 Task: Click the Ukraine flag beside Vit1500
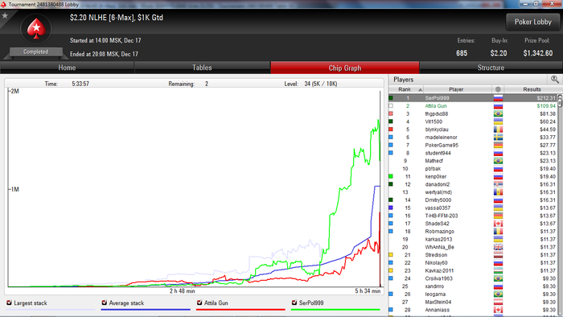click(498, 121)
